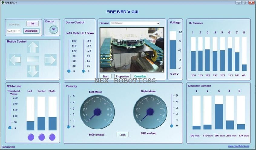Click the camera video preview
This screenshot has height=150, width=256.
(x=132, y=50)
